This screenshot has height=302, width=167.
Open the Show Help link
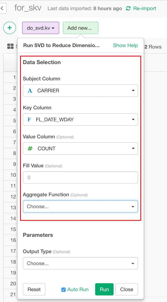pyautogui.click(x=125, y=46)
